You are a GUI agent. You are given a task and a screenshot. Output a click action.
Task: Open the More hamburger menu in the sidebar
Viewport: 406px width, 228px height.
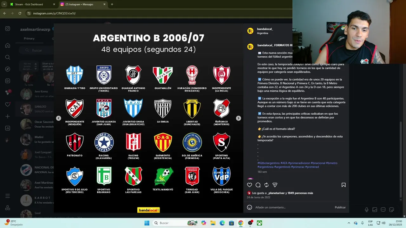(x=8, y=196)
